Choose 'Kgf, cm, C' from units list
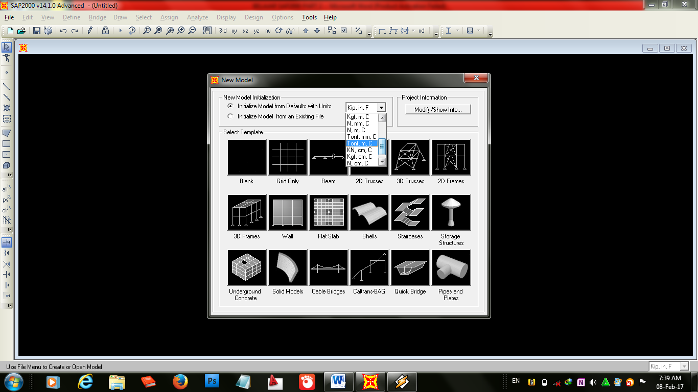 [362, 157]
